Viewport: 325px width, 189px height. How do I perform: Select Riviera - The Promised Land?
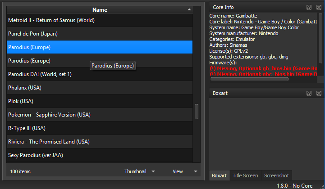(49, 142)
